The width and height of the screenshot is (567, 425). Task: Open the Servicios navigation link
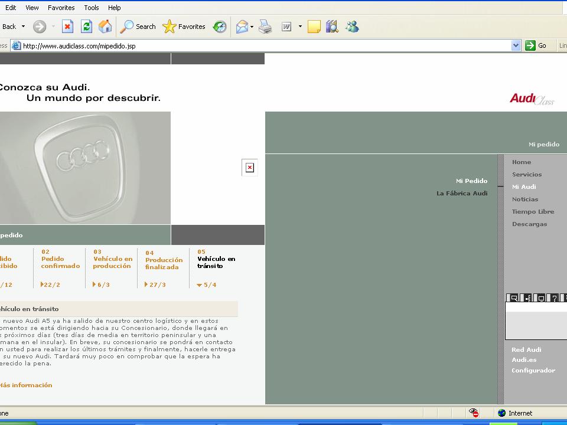527,175
